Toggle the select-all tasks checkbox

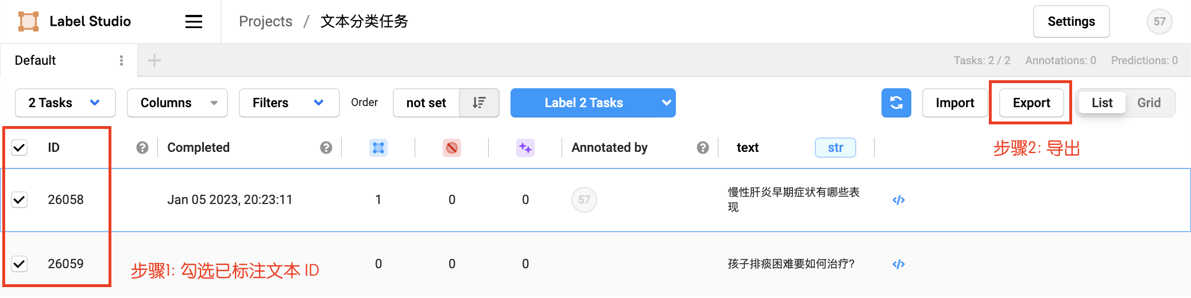[x=20, y=148]
